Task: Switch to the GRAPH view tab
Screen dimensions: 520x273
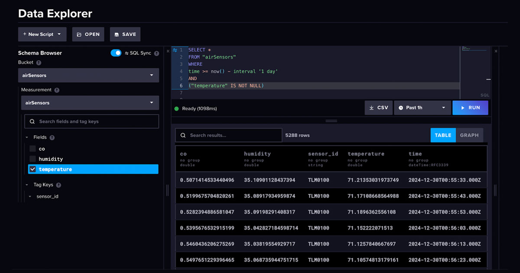Action: 469,135
